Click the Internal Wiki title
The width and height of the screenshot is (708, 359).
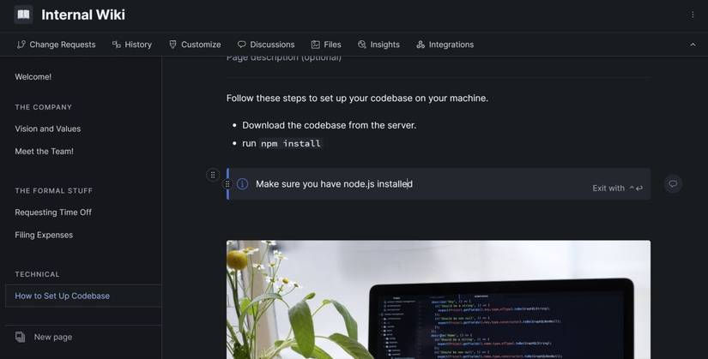click(83, 15)
